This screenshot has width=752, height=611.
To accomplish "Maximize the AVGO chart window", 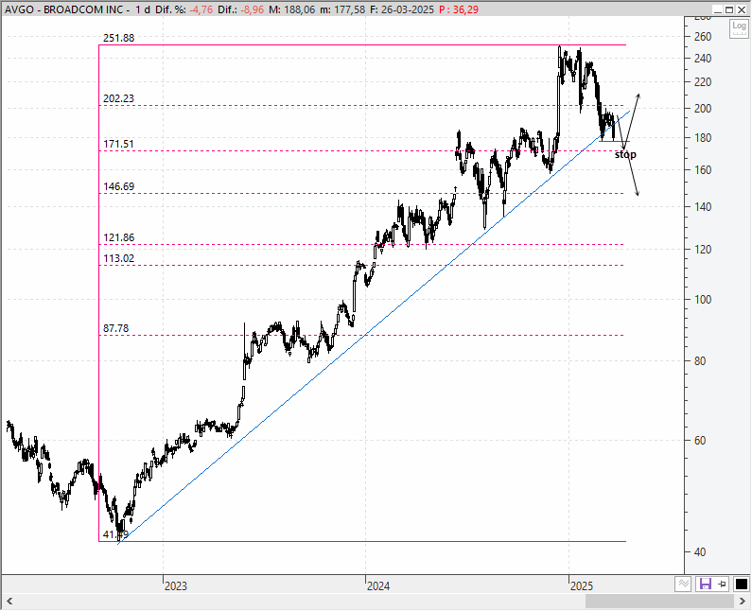I will pyautogui.click(x=729, y=9).
